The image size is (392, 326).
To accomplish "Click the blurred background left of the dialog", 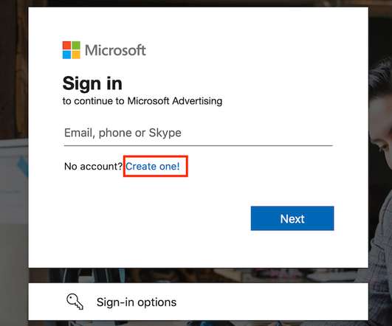I will [x=14, y=162].
